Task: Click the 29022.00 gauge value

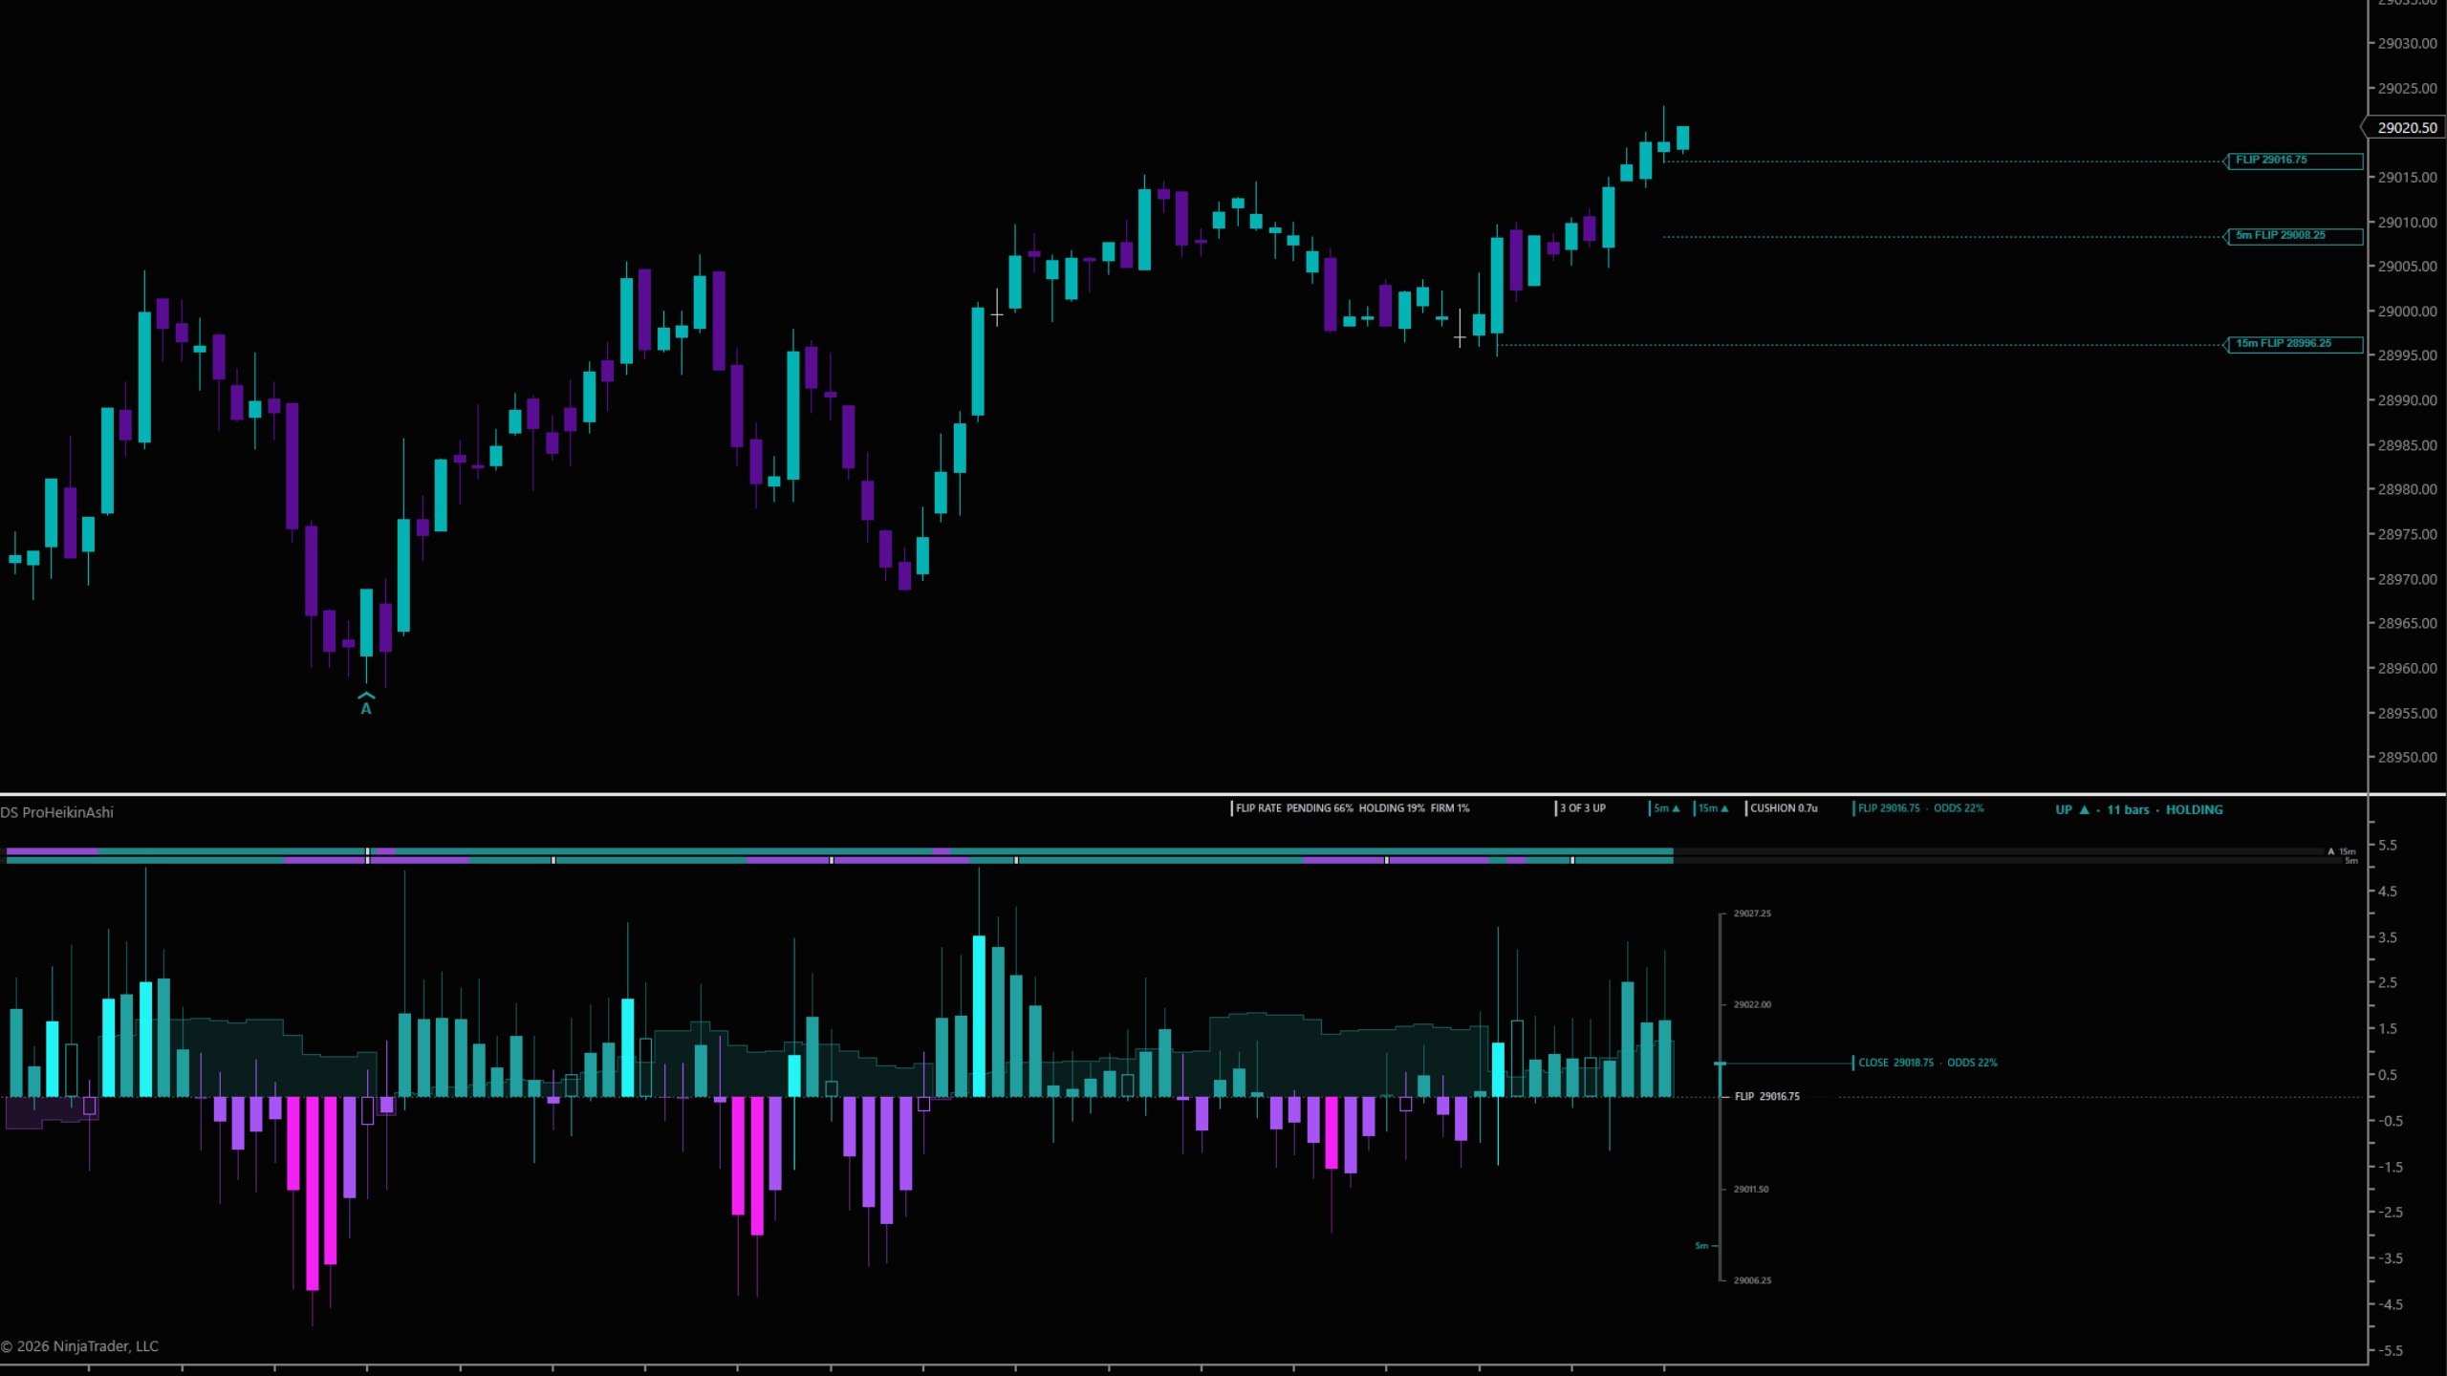Action: tap(1752, 1004)
